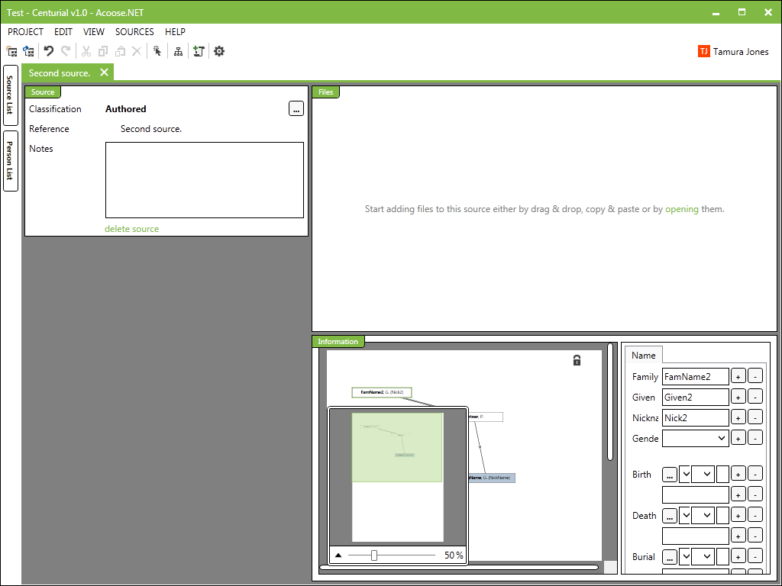Open settings via the gear icon
Screen dimensions: 782x586
[219, 51]
